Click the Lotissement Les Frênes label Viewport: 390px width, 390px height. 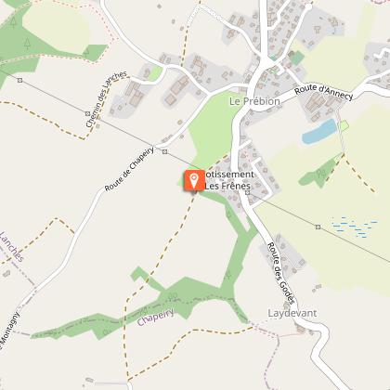coord(229,180)
